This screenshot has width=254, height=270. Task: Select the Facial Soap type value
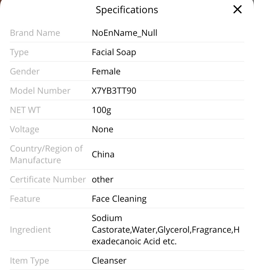[x=114, y=52]
